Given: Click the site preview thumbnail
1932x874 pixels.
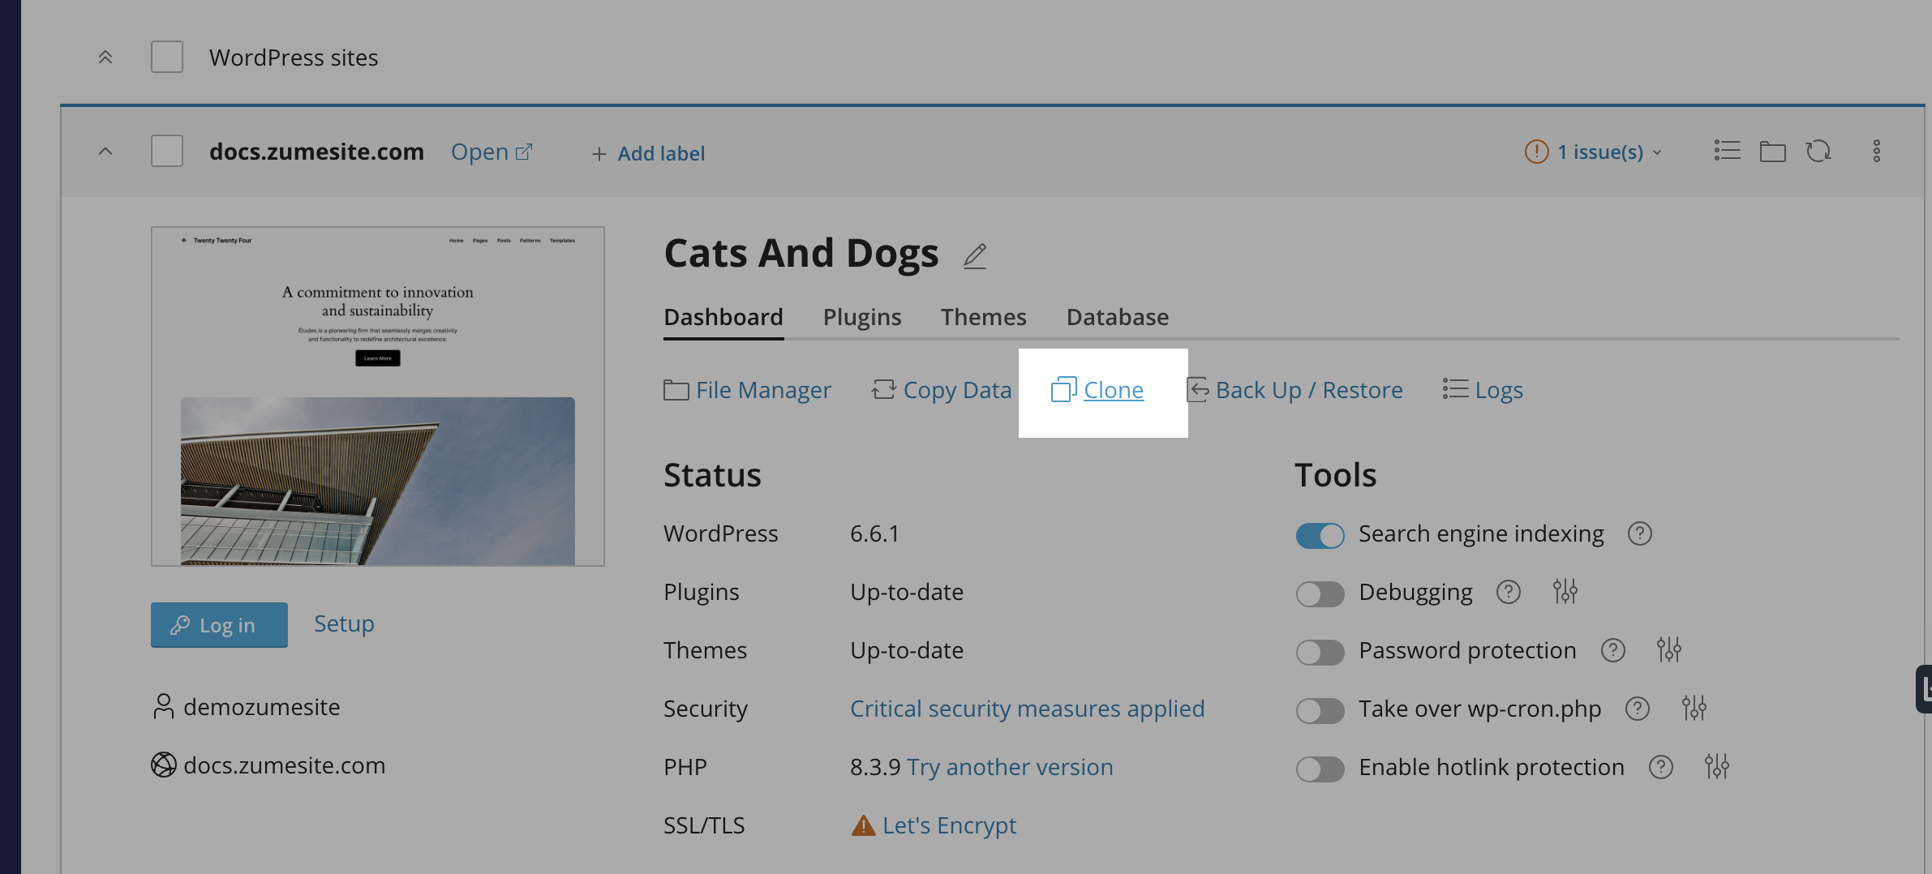Looking at the screenshot, I should click(x=378, y=396).
